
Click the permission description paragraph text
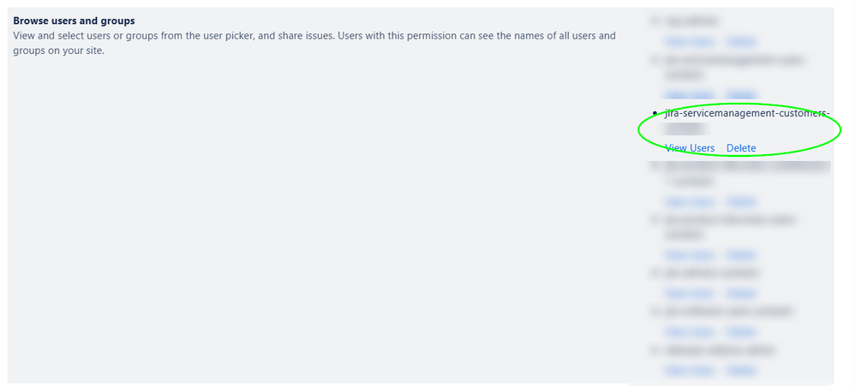click(314, 44)
